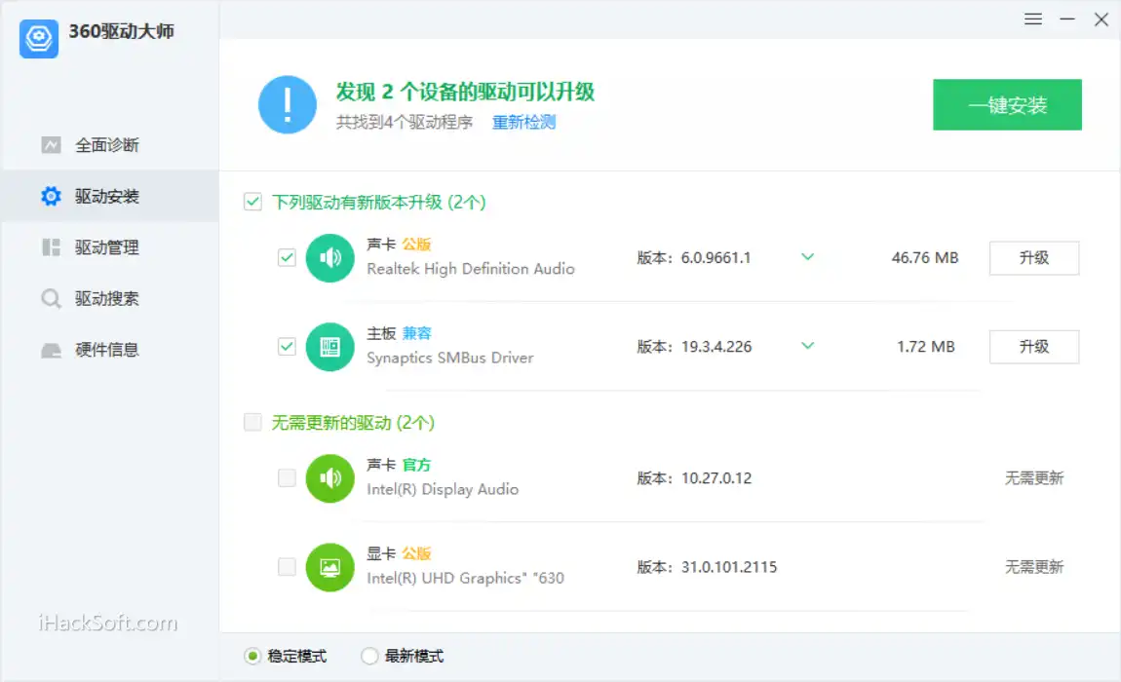The height and width of the screenshot is (682, 1121).
Task: Check the Intel(R) Display Audio checkbox
Action: pyautogui.click(x=287, y=477)
